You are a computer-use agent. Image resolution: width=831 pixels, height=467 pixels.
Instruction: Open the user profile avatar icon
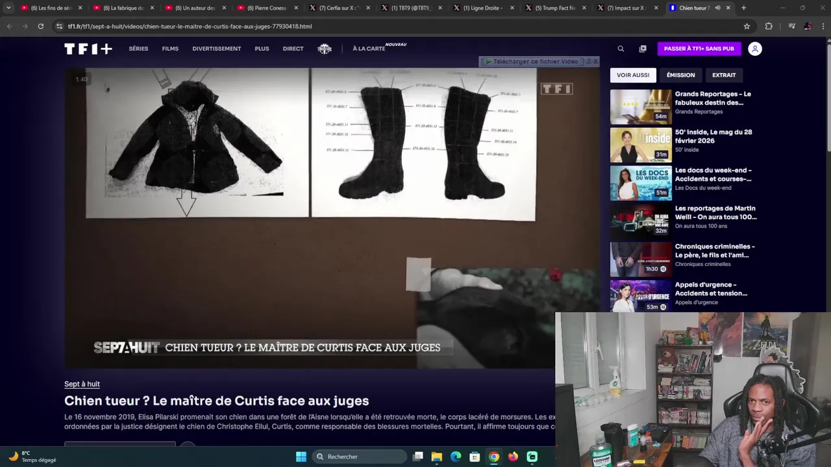point(754,49)
